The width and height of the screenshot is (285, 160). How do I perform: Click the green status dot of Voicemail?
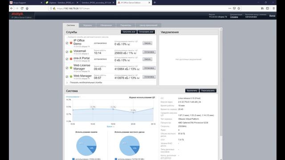coord(71,52)
